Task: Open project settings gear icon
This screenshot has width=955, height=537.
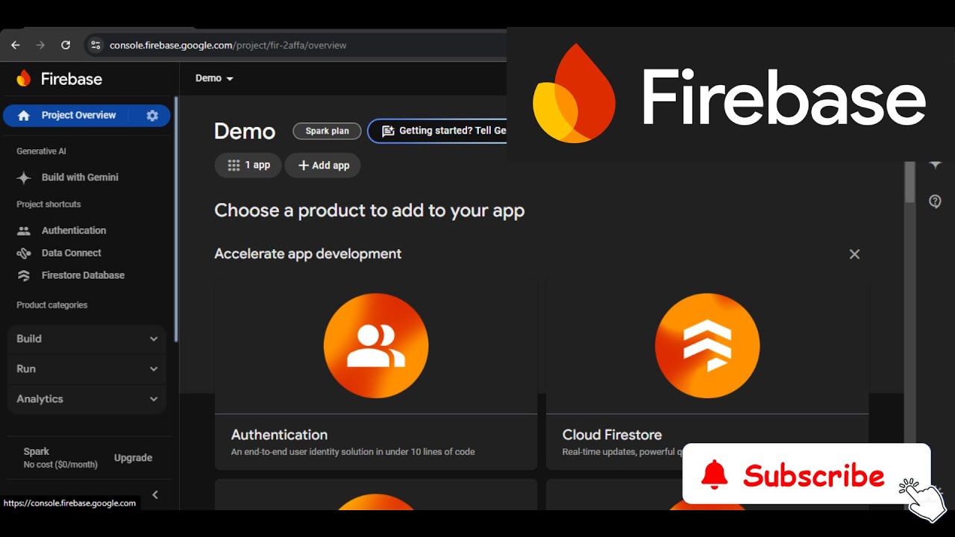Action: click(152, 116)
